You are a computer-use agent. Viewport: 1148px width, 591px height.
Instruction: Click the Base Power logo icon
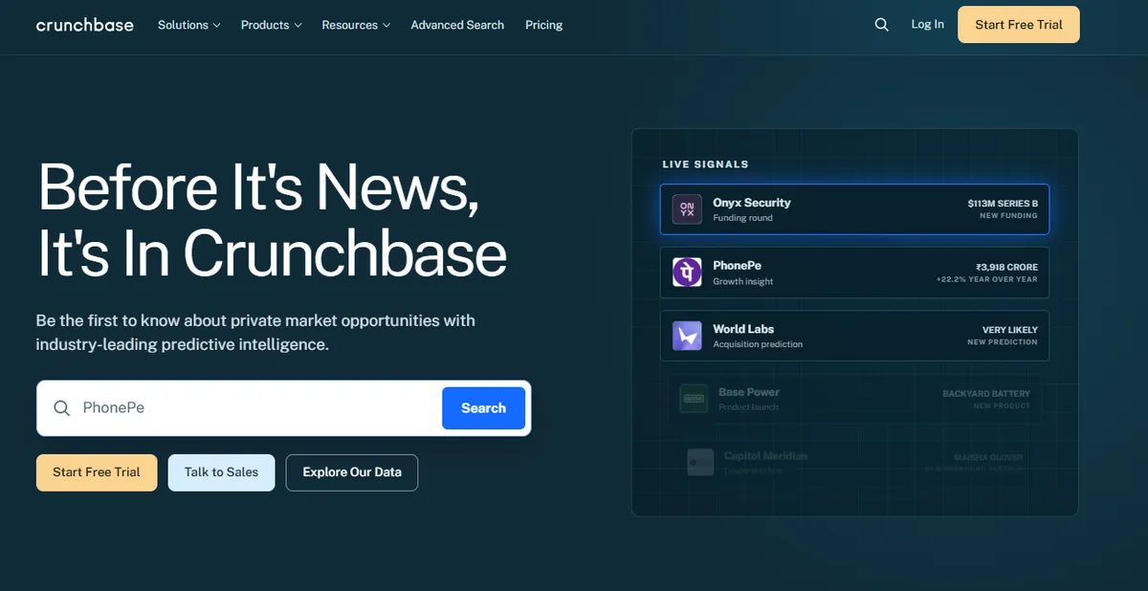(694, 399)
